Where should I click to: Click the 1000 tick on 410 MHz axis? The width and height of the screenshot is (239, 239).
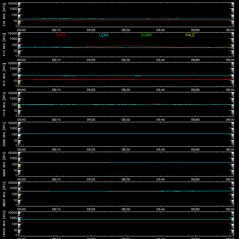13,39
